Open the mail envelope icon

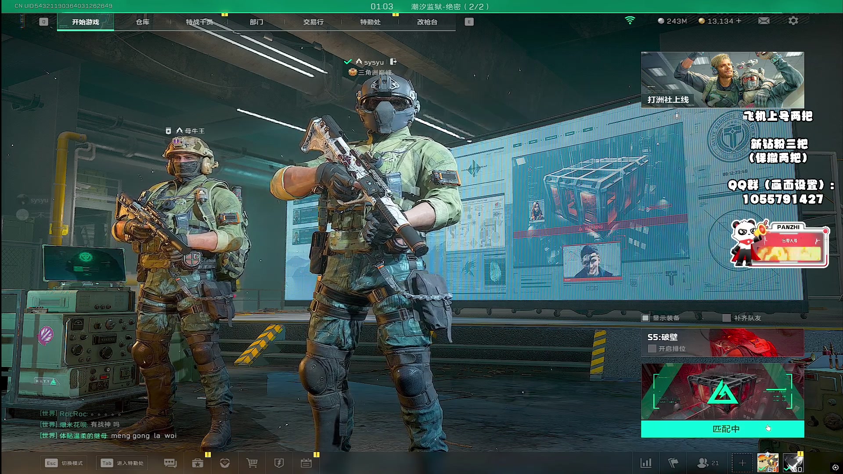764,21
